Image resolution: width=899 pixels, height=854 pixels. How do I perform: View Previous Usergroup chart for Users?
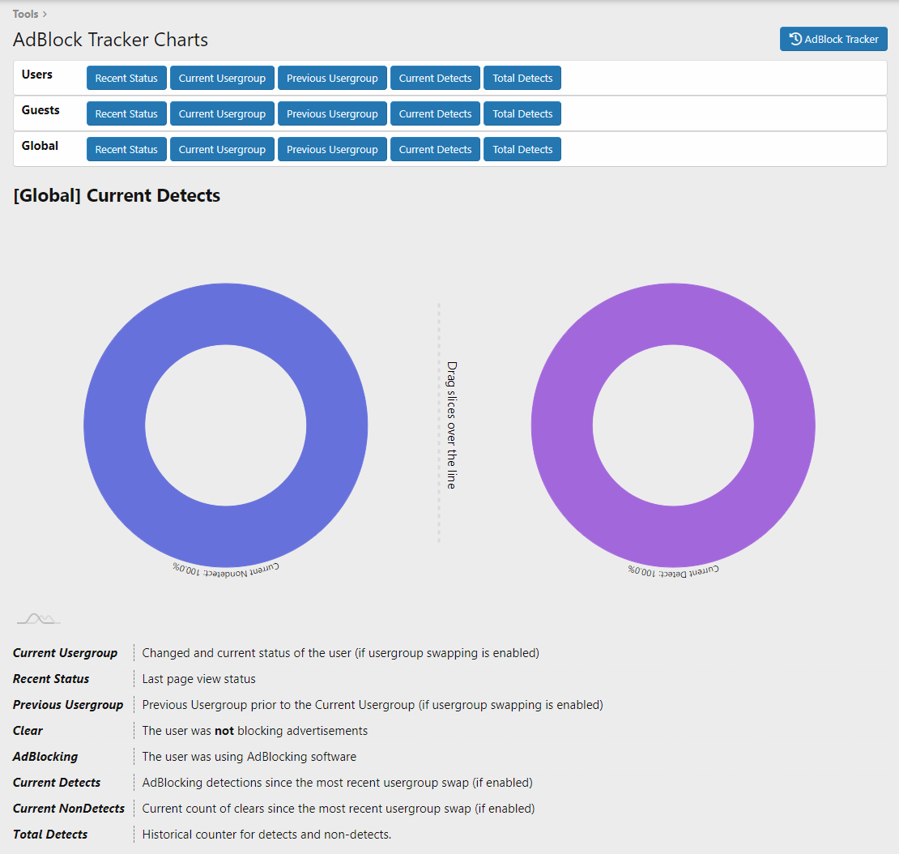(332, 79)
